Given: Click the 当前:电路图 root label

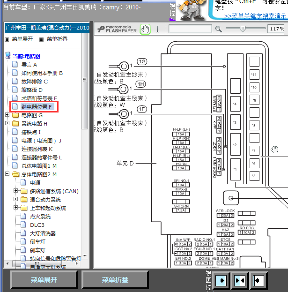Looking at the screenshot, I should coord(26,56).
